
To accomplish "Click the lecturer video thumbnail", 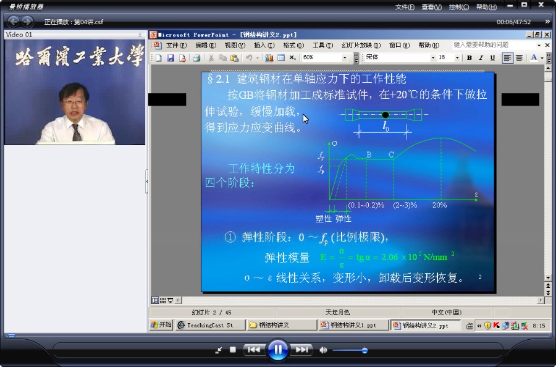I will coord(75,92).
